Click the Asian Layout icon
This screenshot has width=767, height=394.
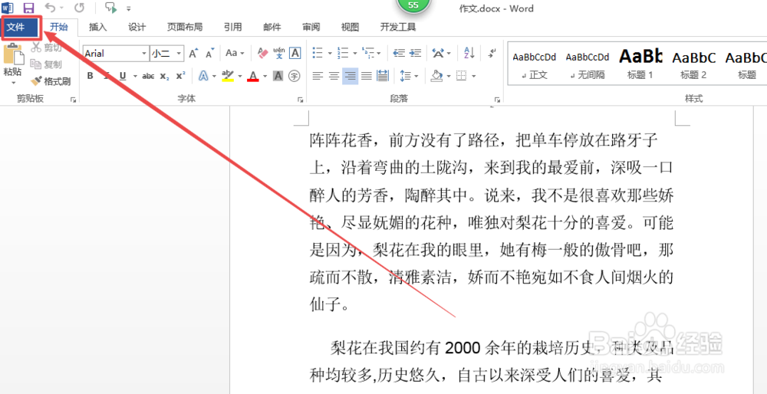pos(438,53)
